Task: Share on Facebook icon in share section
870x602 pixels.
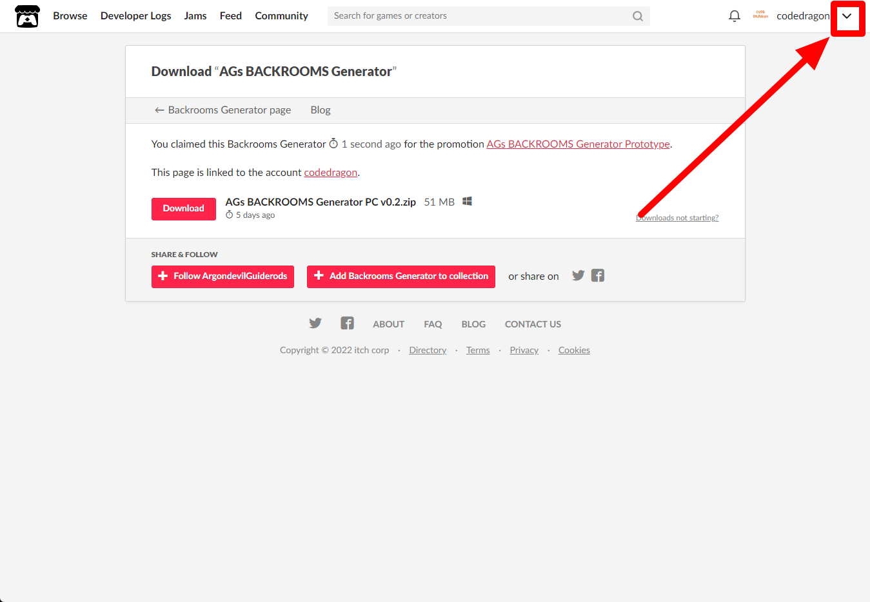Action: pyautogui.click(x=598, y=275)
